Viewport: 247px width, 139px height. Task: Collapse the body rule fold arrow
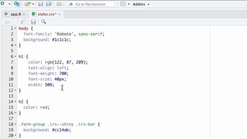pyautogui.click(x=15, y=28)
